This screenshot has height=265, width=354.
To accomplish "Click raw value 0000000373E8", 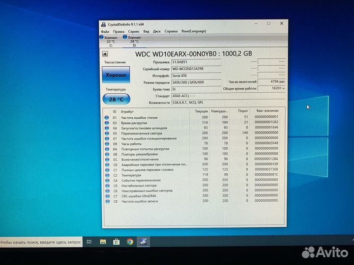I will click(266, 169).
